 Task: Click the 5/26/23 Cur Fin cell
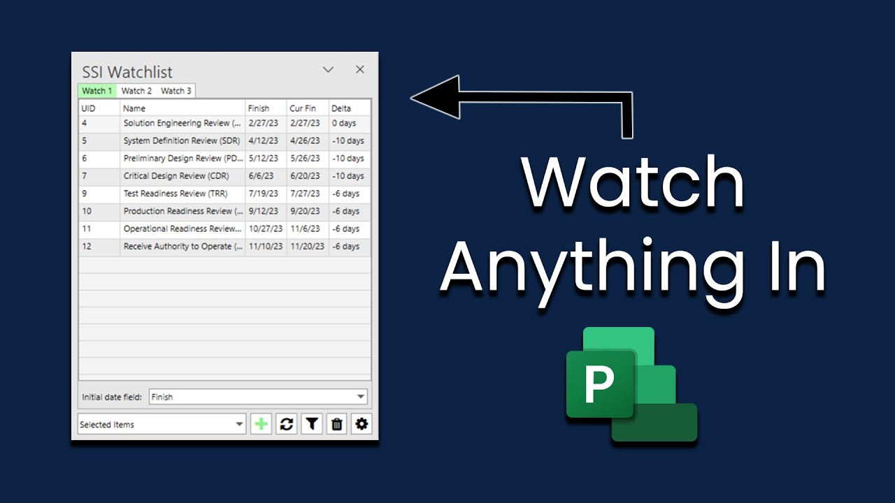click(x=308, y=159)
